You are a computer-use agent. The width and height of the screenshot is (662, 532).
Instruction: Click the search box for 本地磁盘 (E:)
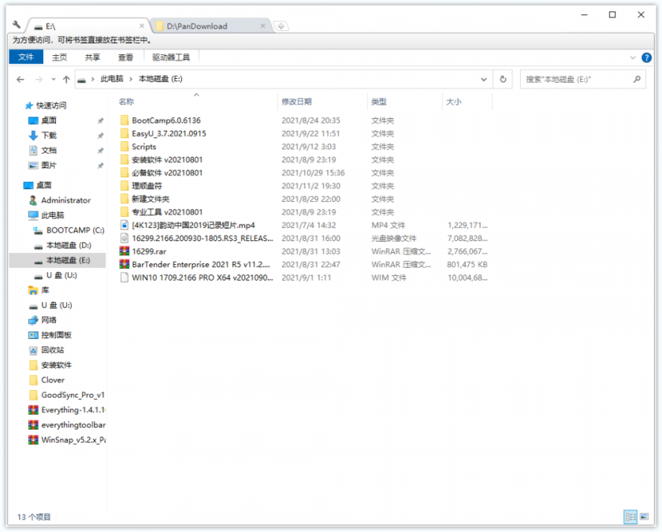[x=575, y=80]
